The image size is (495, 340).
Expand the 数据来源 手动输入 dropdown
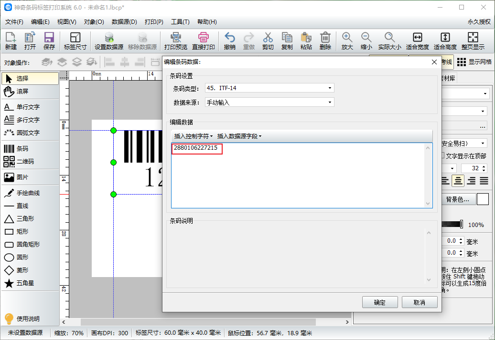coord(330,102)
